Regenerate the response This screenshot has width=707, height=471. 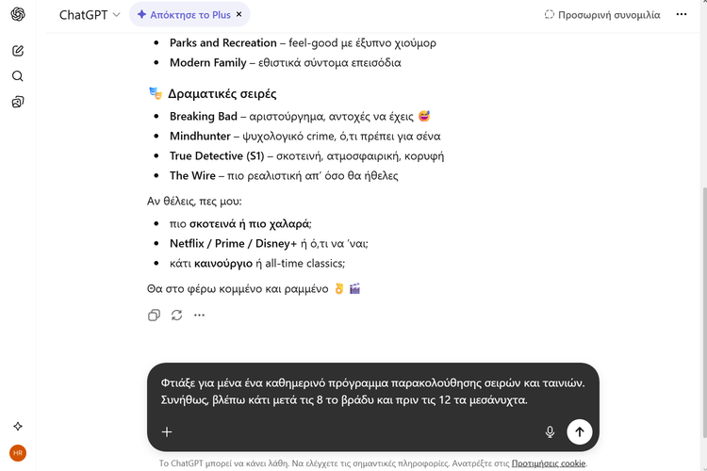click(176, 316)
